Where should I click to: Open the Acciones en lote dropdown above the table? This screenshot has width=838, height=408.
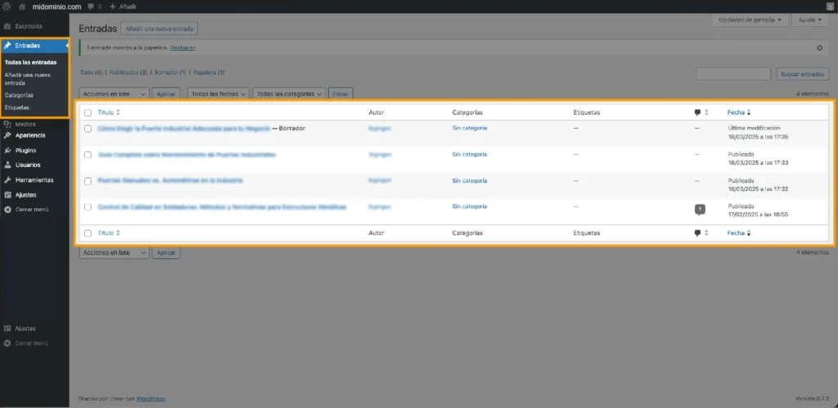coord(114,93)
